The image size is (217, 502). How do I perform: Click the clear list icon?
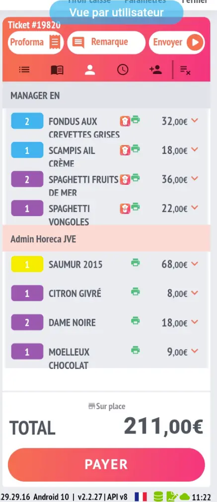tap(185, 70)
